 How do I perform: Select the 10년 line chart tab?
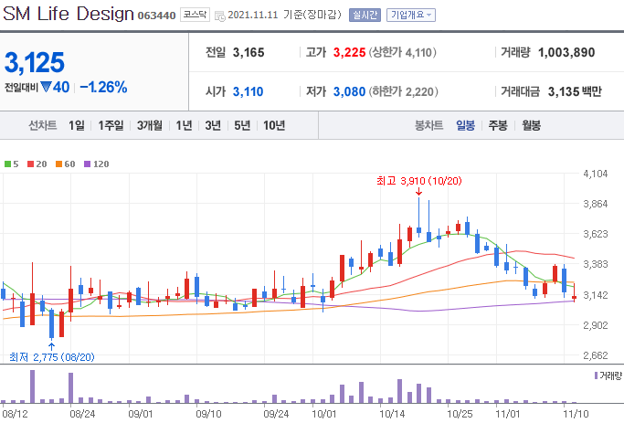coord(274,126)
